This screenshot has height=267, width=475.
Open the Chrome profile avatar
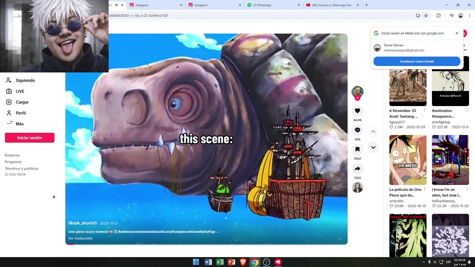461,16
